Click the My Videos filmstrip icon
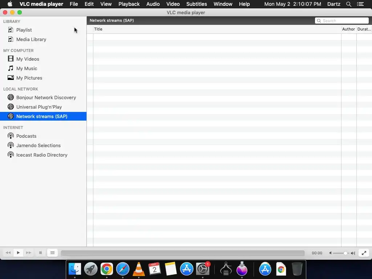Image resolution: width=372 pixels, height=279 pixels. tap(11, 58)
